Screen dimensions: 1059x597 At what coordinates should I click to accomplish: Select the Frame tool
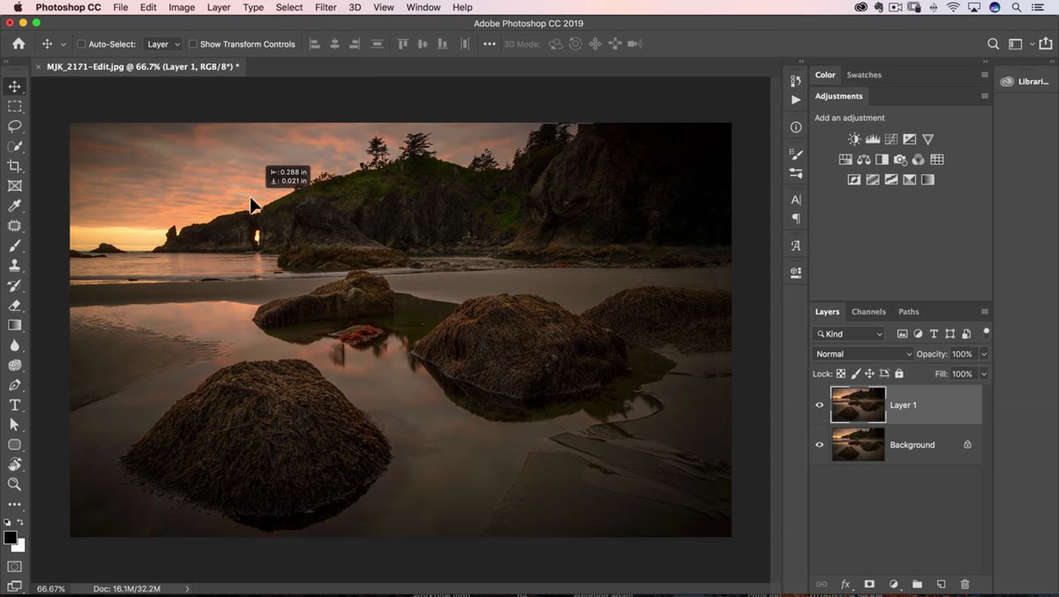tap(14, 186)
